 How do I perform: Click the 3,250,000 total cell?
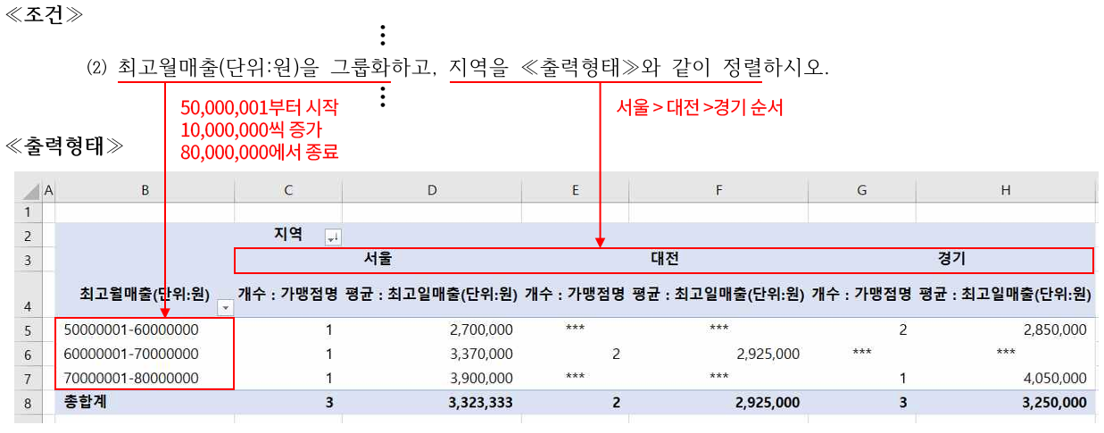pyautogui.click(x=1055, y=403)
